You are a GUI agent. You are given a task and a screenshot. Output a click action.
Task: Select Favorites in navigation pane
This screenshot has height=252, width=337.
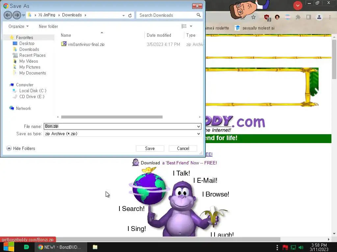[x=24, y=37]
